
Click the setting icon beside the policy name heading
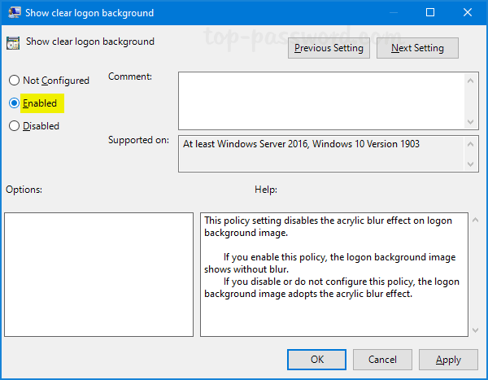click(x=13, y=41)
